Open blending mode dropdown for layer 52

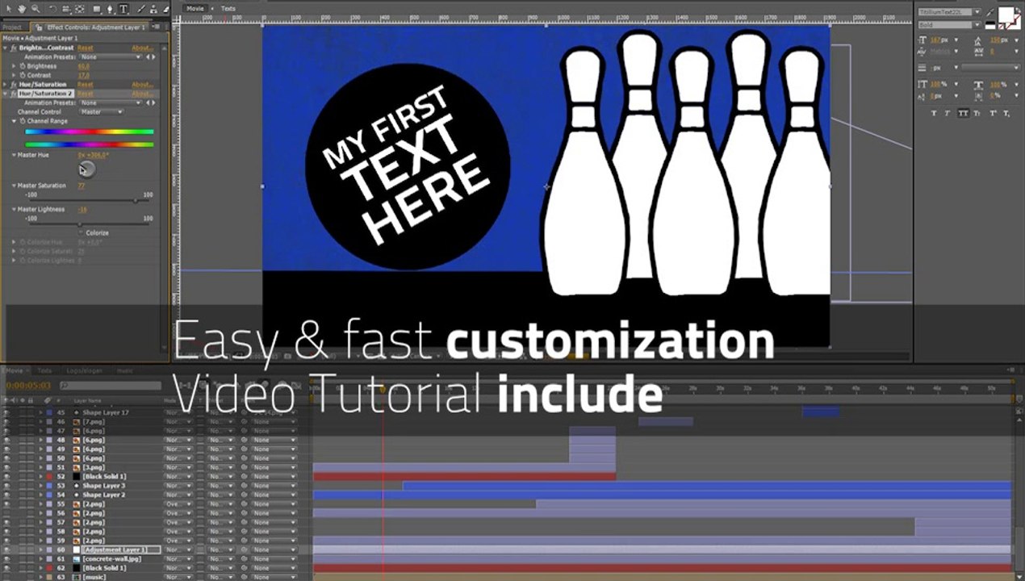179,476
